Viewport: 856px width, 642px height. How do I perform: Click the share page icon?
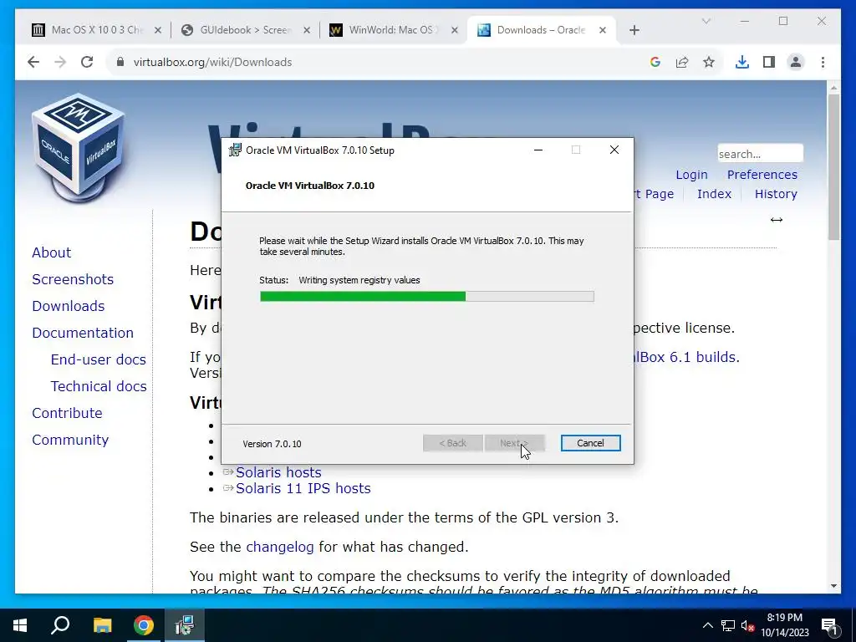tap(682, 62)
